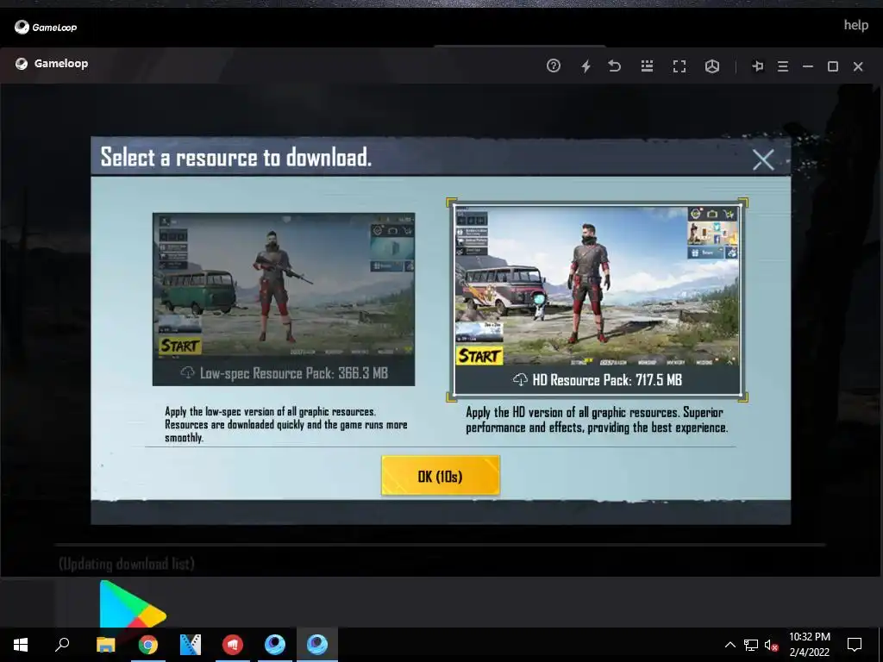Click the muted volume tray icon
883x662 pixels.
(x=771, y=645)
